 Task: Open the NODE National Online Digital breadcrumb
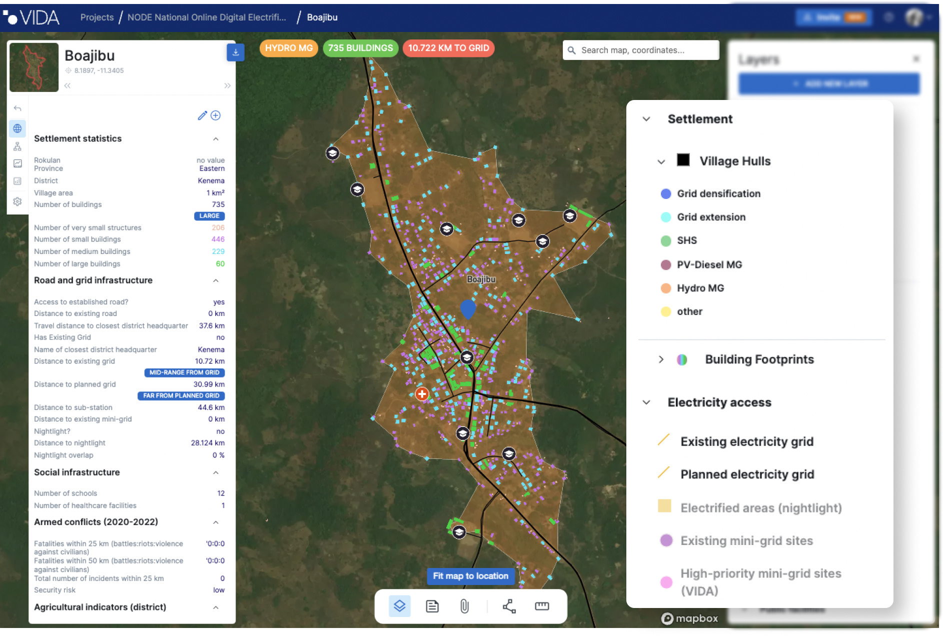click(x=207, y=17)
